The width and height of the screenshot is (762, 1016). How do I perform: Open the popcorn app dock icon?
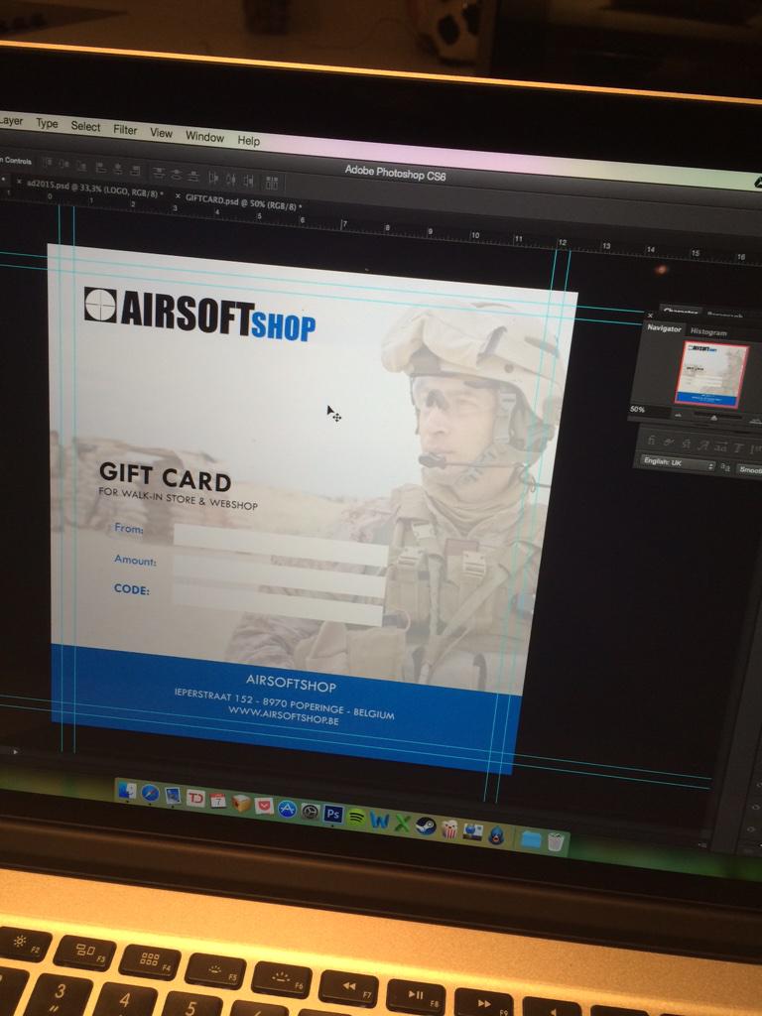point(449,828)
